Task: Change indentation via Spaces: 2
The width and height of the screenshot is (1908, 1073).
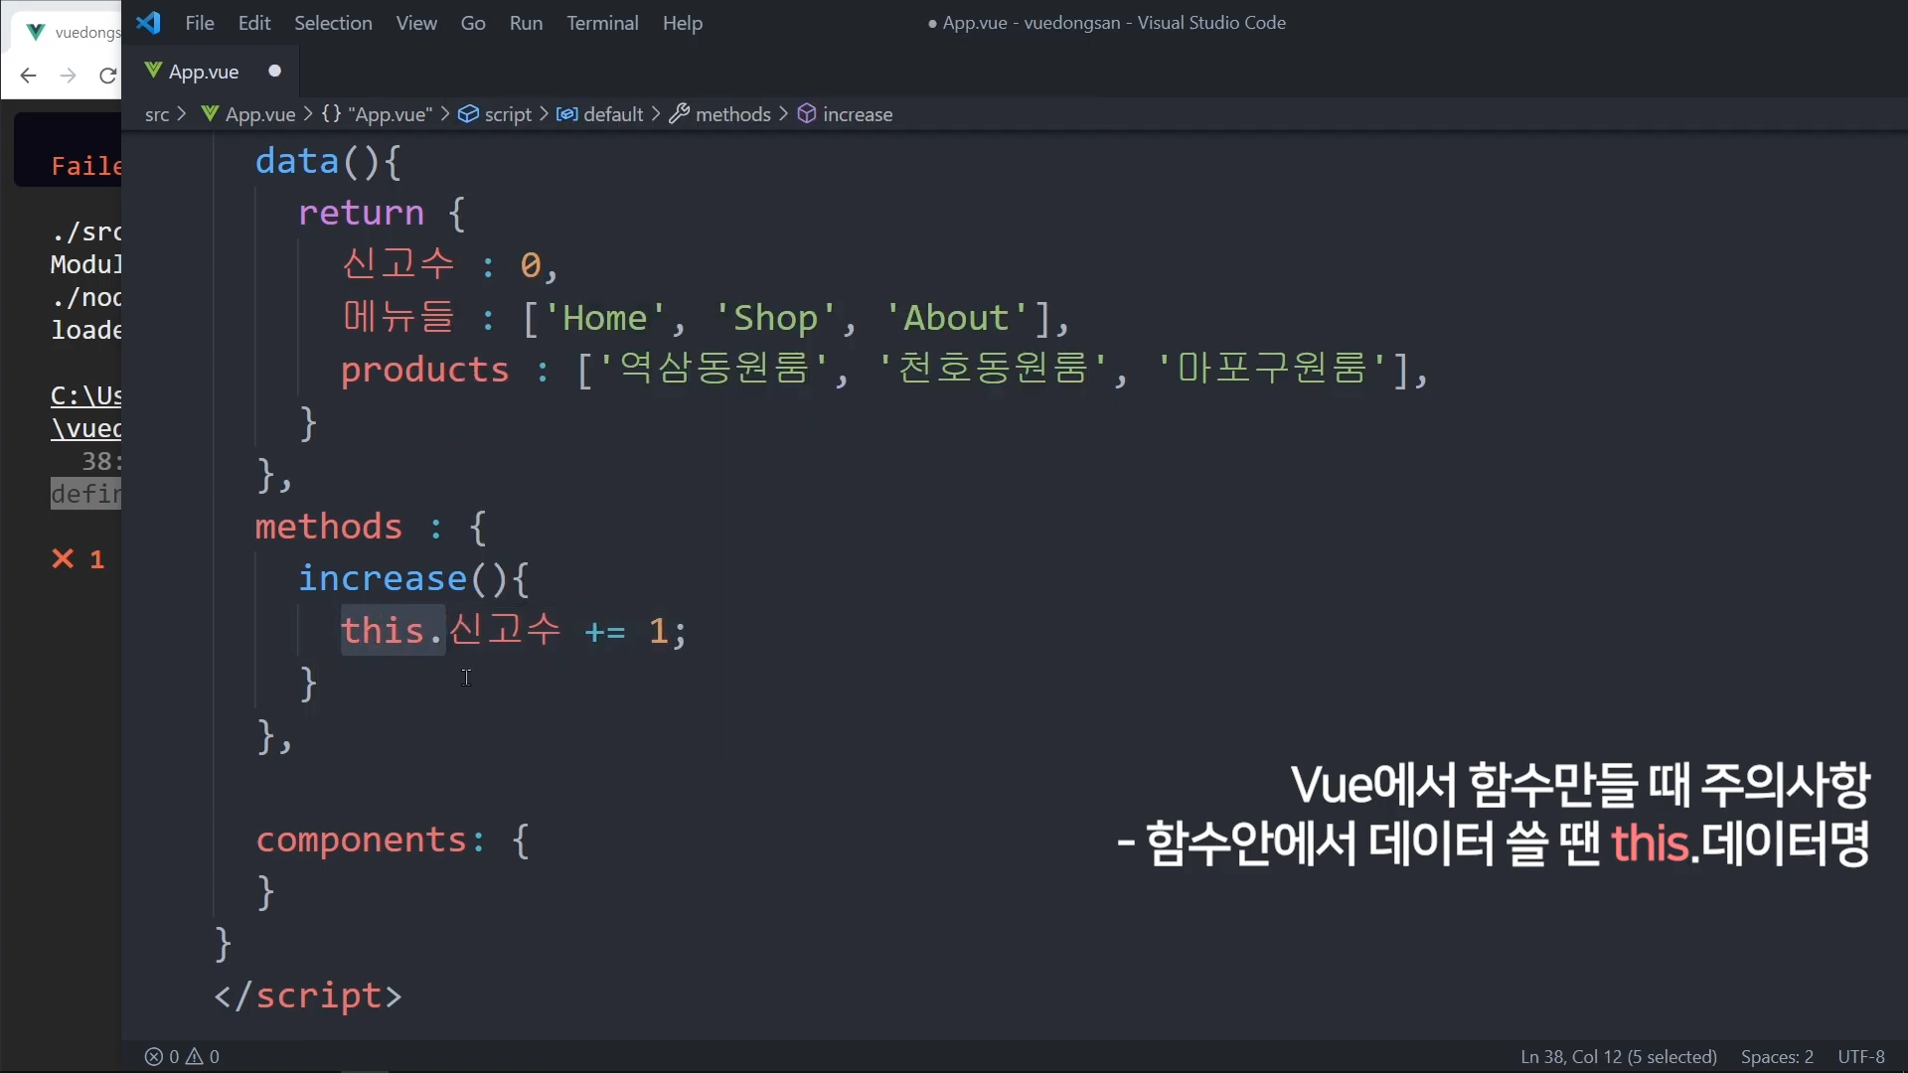Action: click(1777, 1056)
